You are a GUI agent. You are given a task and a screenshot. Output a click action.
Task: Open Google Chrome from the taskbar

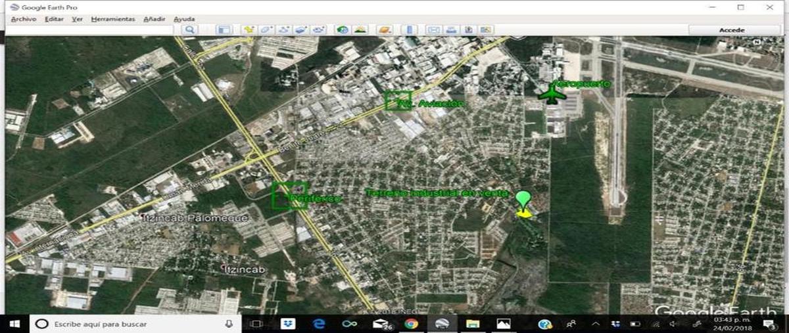[x=412, y=324]
